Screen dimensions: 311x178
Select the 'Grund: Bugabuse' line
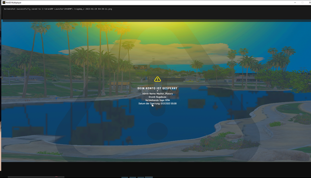[157, 97]
